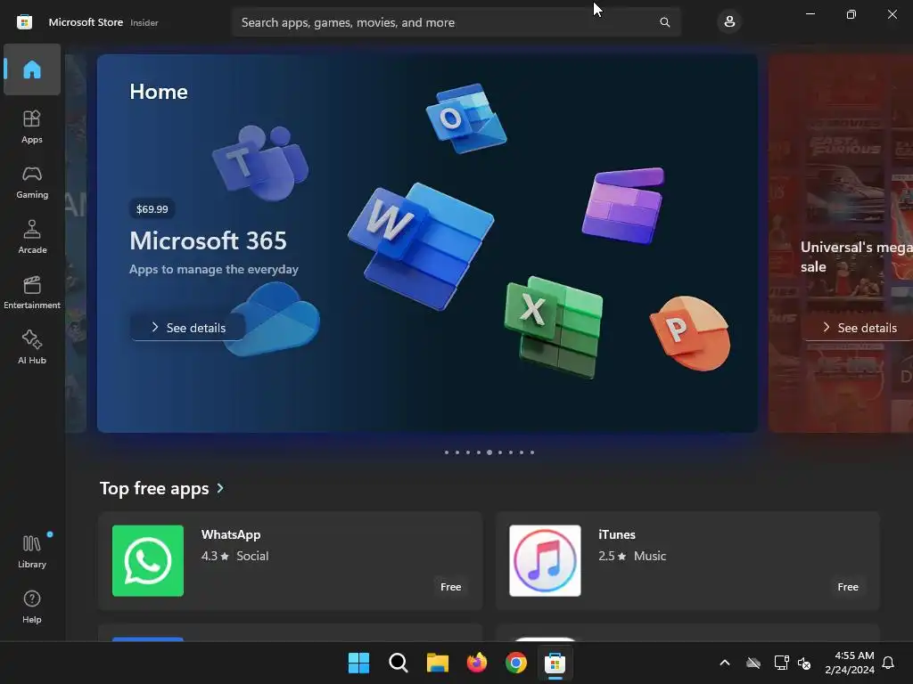Image resolution: width=913 pixels, height=684 pixels.
Task: See details for Universal's mega sale
Action: tap(859, 328)
